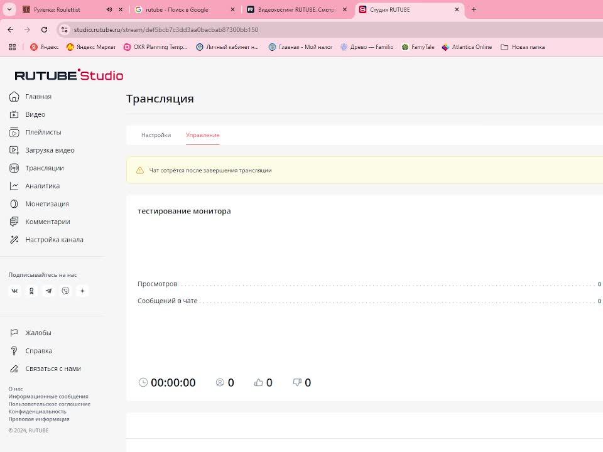Click the Просмотров statistics row
Viewport: 603px width, 452px height.
(x=369, y=284)
